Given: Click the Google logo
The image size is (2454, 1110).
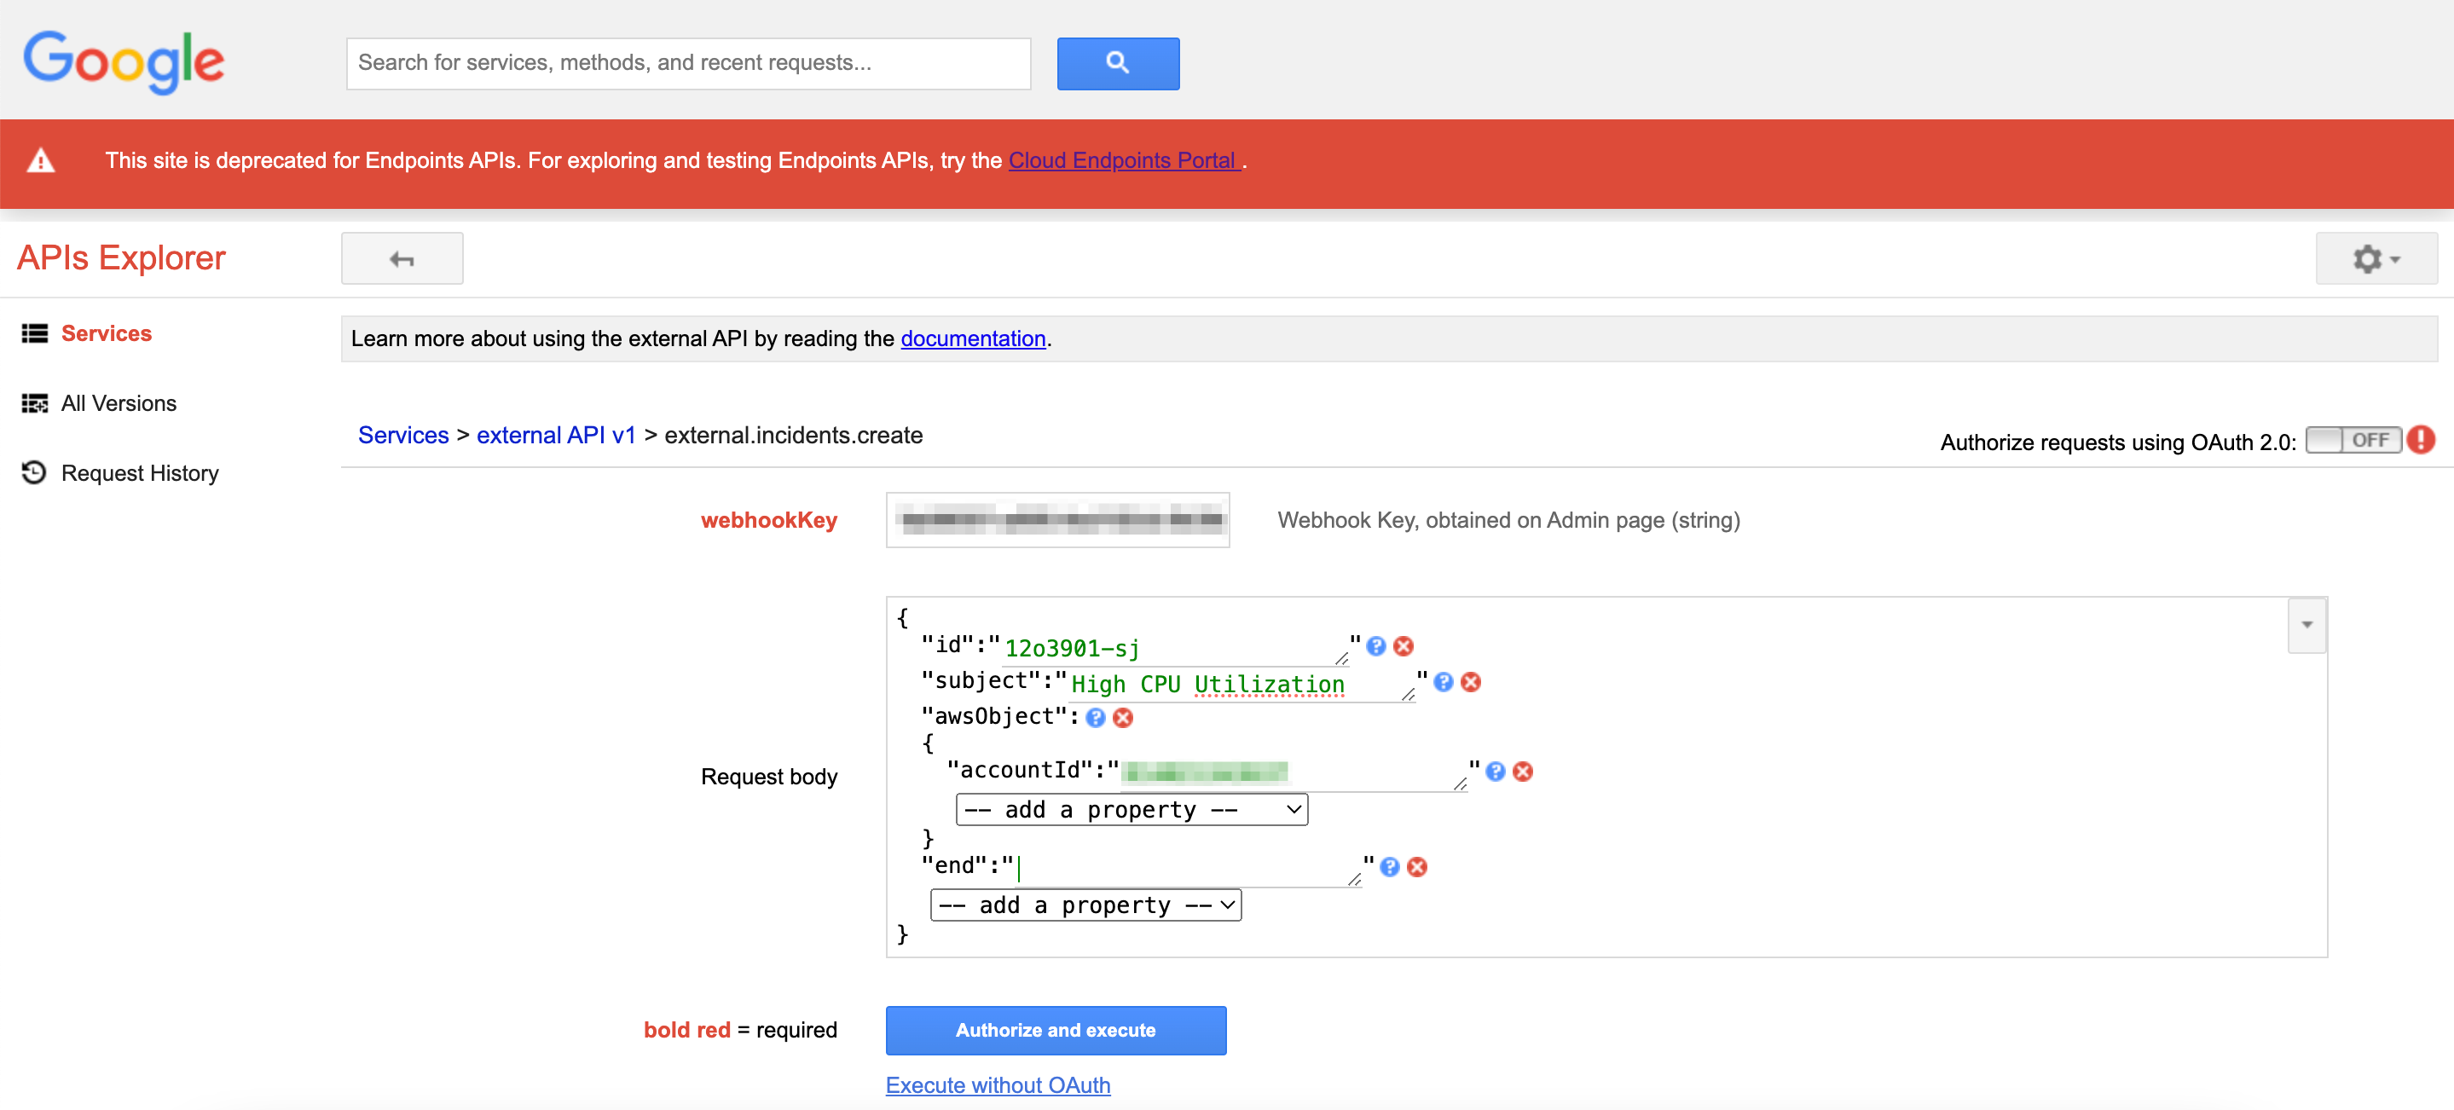Looking at the screenshot, I should [x=123, y=61].
